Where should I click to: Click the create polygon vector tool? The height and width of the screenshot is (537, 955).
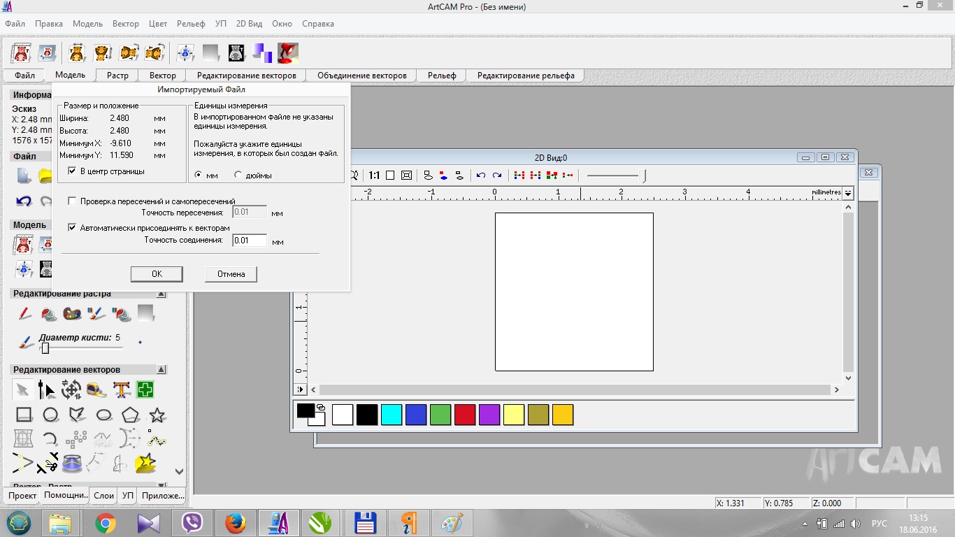pos(130,415)
